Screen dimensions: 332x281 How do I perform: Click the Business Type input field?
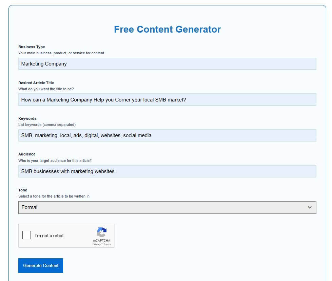coord(167,64)
